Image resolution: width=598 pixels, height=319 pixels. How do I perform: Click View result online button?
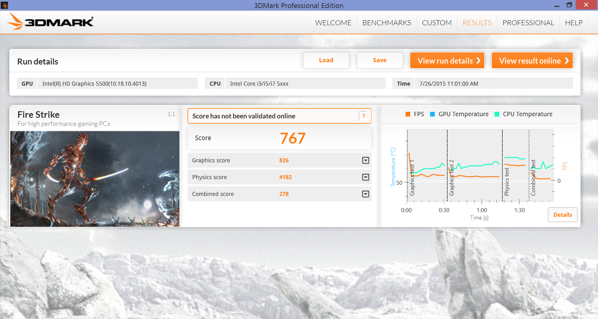532,60
